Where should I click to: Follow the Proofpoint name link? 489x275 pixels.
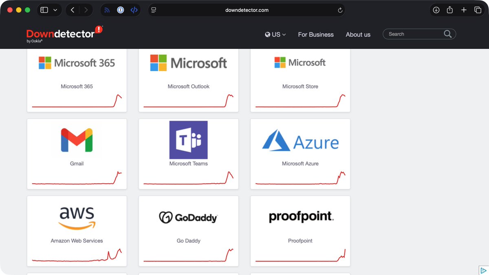click(300, 241)
